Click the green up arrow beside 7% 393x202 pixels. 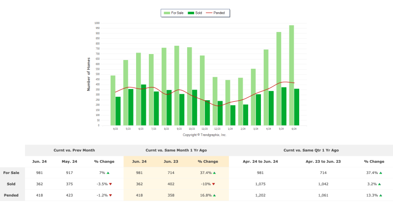pyautogui.click(x=108, y=173)
